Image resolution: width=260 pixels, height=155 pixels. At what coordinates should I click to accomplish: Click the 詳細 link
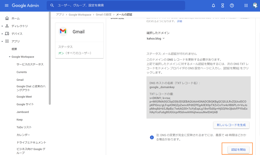click(180, 21)
